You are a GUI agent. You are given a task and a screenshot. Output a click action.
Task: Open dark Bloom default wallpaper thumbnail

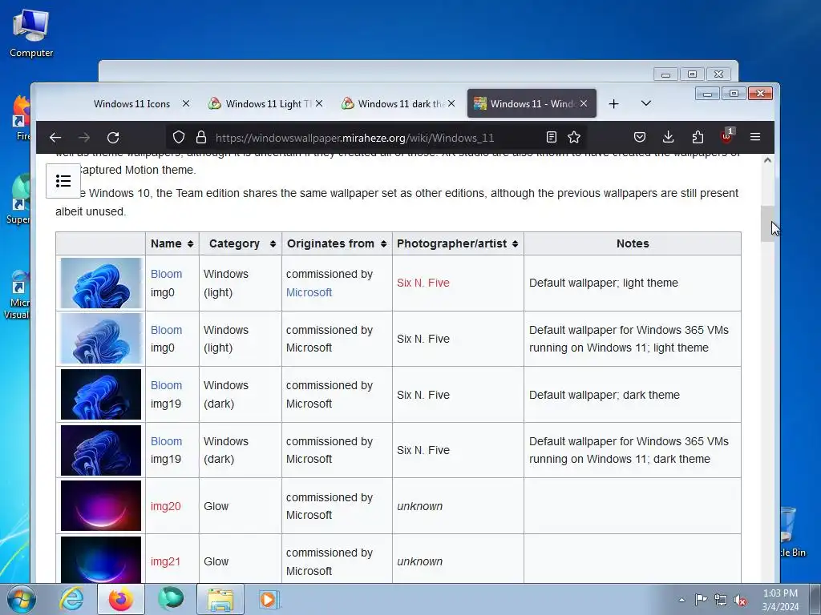tap(101, 394)
